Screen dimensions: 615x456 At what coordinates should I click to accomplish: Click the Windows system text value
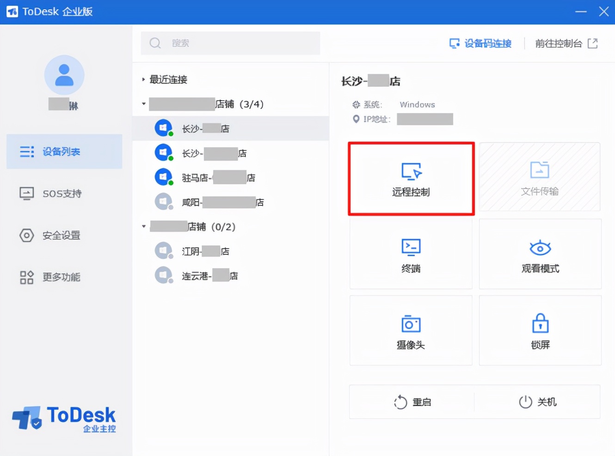[x=418, y=105]
